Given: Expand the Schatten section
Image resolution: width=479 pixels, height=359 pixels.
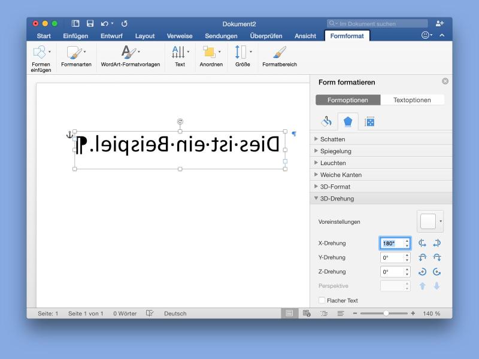Looking at the screenshot, I should click(332, 139).
